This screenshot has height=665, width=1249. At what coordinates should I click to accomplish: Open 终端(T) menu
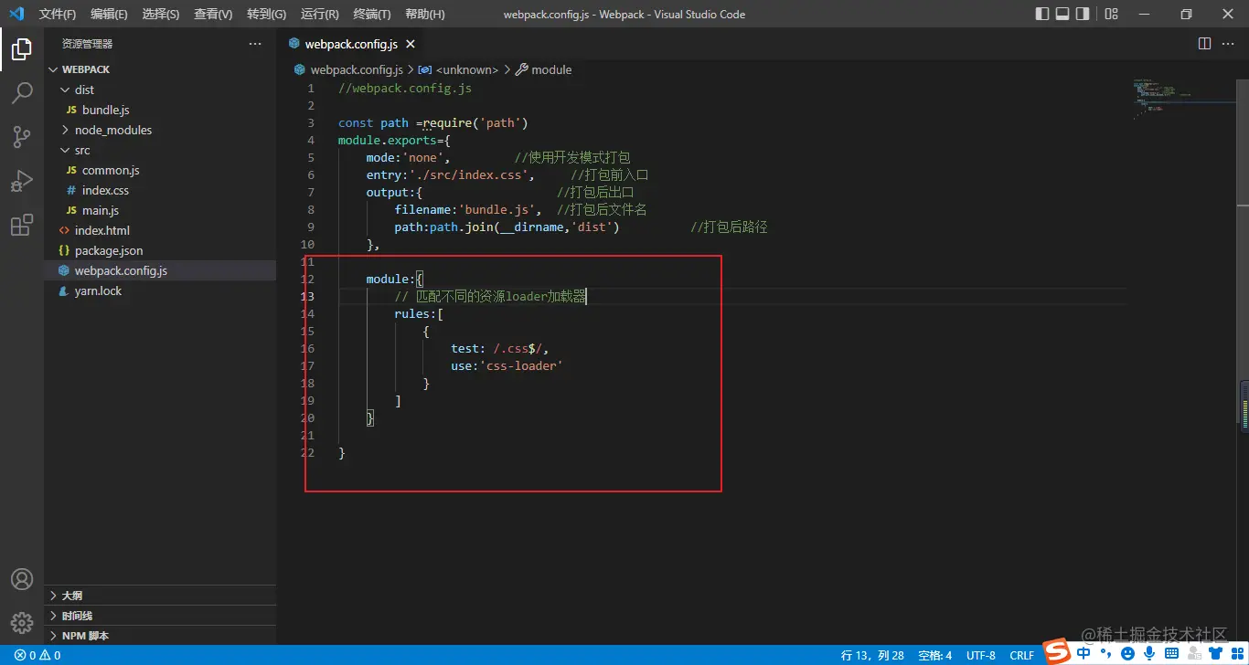click(x=371, y=14)
